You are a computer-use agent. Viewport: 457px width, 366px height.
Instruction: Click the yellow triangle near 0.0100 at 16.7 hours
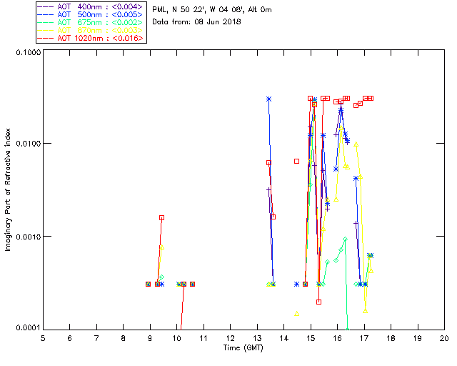click(356, 144)
